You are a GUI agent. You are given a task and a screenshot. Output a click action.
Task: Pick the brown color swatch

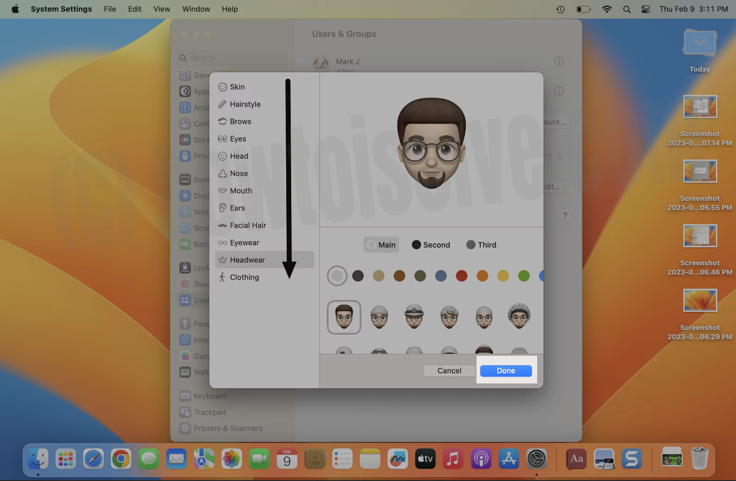click(x=399, y=276)
